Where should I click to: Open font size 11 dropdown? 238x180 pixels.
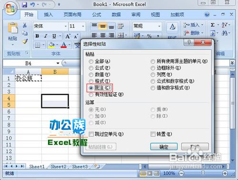(x=83, y=26)
